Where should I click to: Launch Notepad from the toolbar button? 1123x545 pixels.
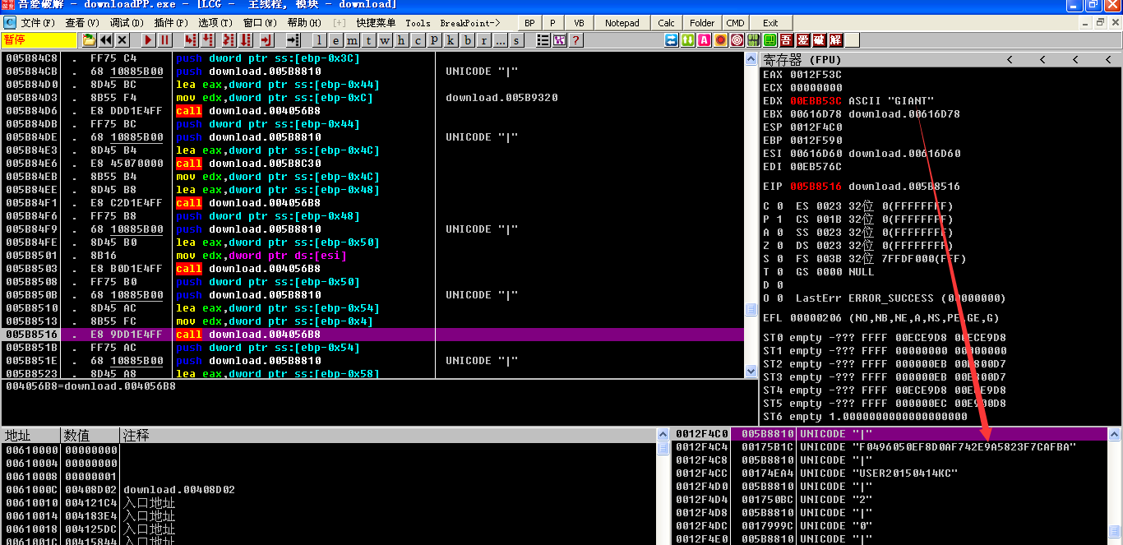click(x=622, y=23)
